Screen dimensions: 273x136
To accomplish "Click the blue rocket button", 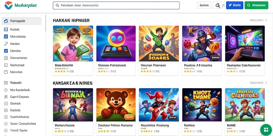I will coord(235,5).
